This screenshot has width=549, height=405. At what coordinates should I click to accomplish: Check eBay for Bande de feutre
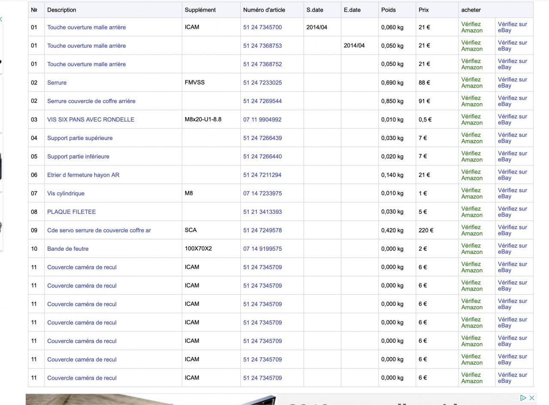point(513,249)
